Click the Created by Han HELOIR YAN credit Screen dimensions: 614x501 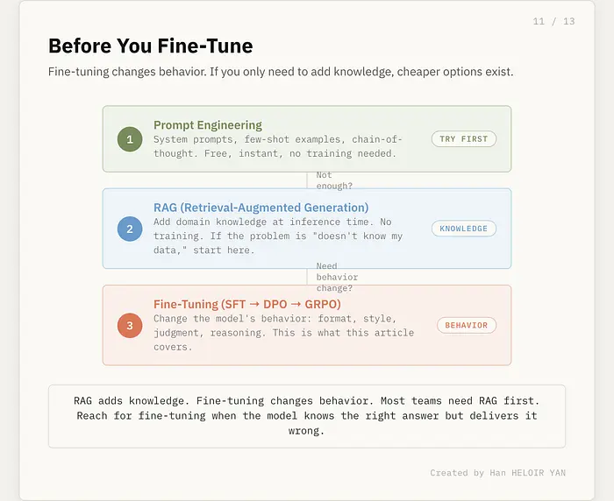click(x=497, y=473)
